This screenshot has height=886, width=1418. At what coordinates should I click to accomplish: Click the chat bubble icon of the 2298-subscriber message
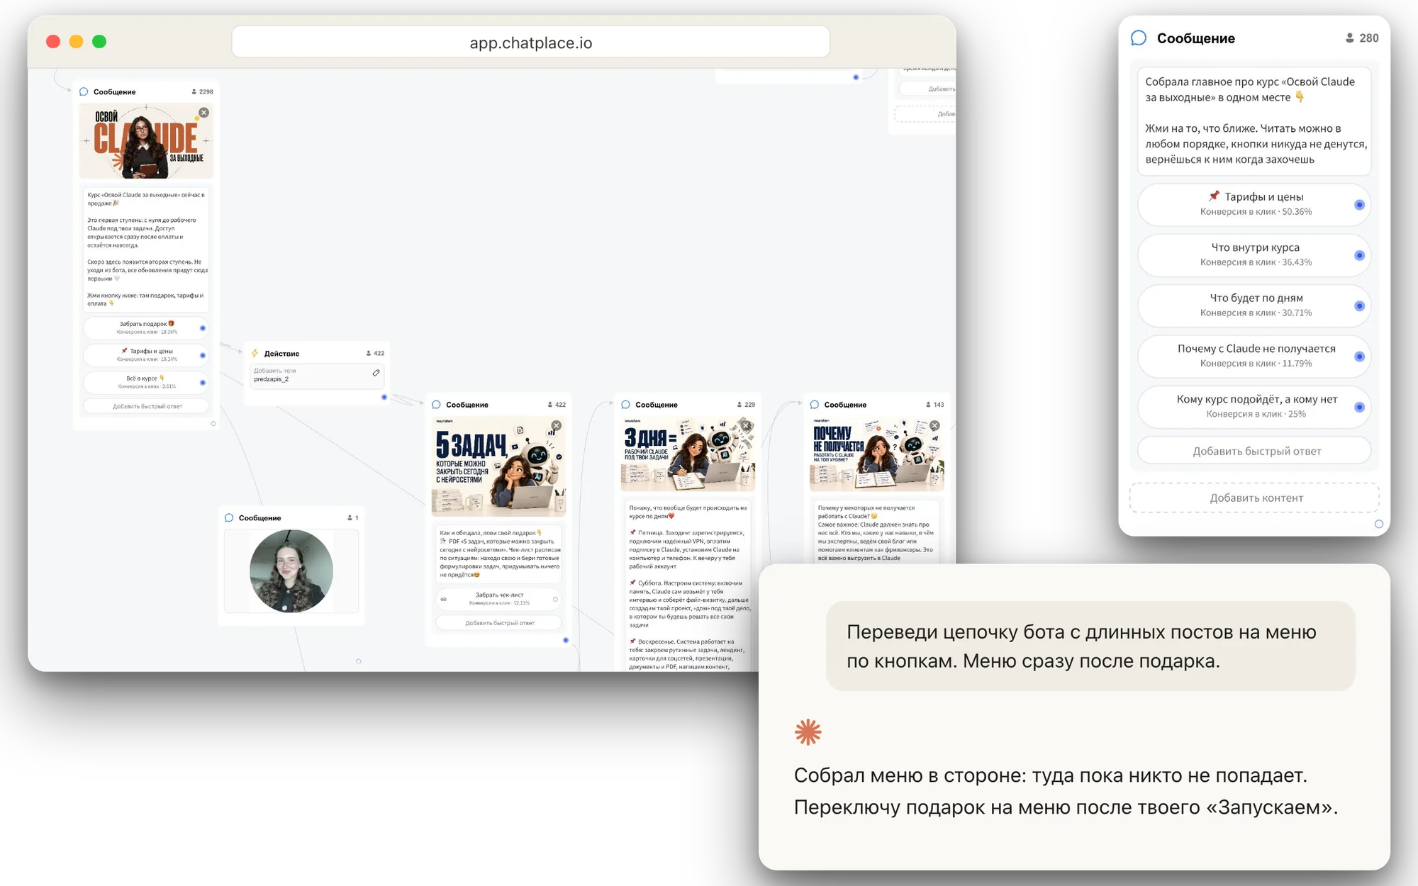click(x=84, y=91)
